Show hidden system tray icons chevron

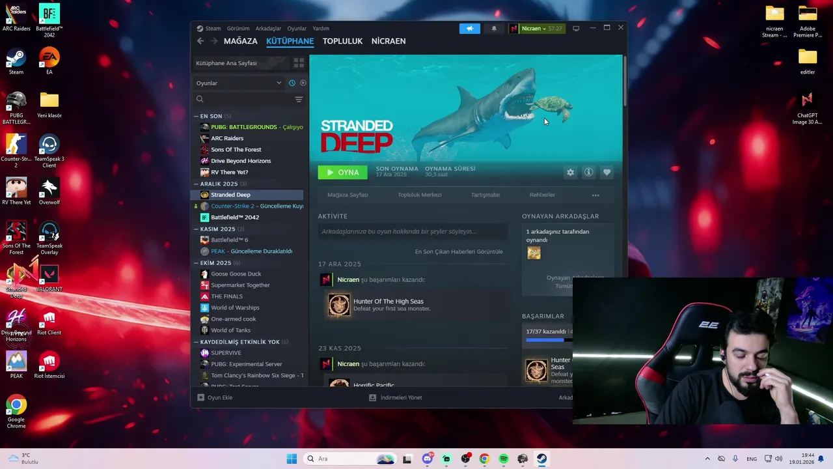707,459
